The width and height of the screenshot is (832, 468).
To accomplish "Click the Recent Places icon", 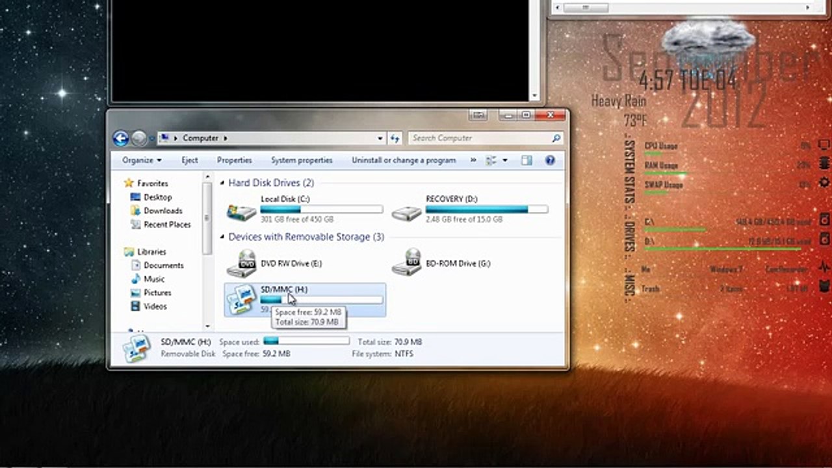I will (x=135, y=224).
